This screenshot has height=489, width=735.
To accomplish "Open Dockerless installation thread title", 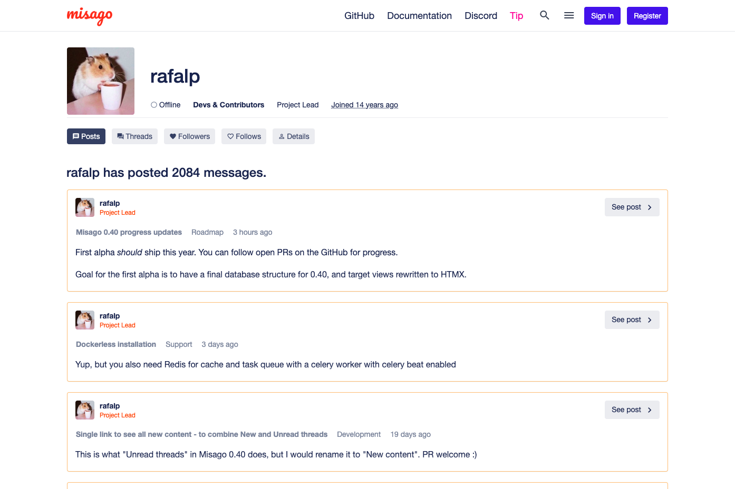I will click(x=116, y=344).
